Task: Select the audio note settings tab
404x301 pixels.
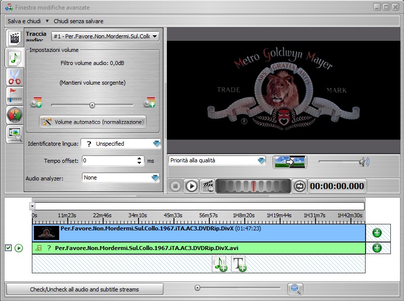Action: click(x=15, y=57)
